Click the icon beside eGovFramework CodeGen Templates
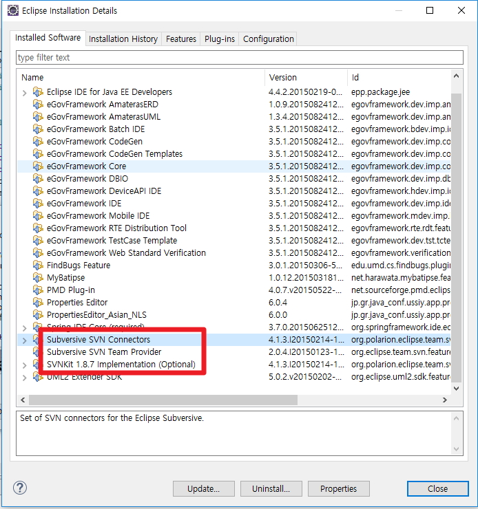This screenshot has width=478, height=509. click(x=38, y=154)
